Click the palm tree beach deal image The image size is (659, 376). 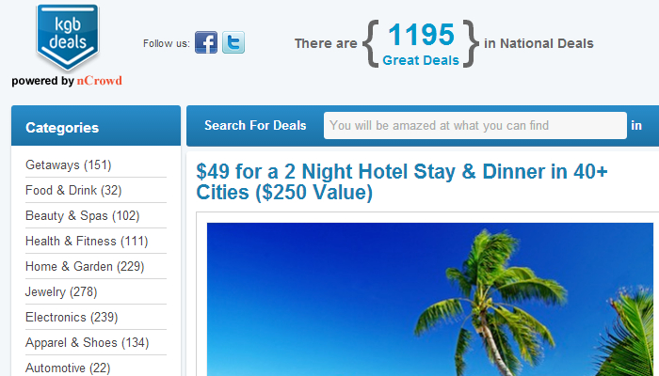(430, 299)
